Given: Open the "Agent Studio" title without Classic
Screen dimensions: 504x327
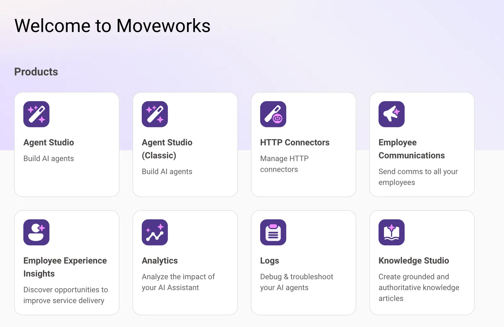Looking at the screenshot, I should [x=49, y=142].
